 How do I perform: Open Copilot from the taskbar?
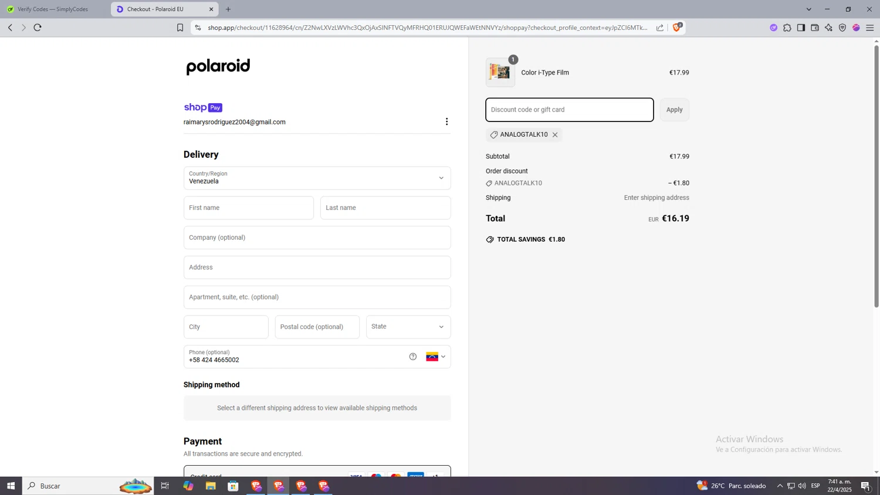tap(188, 486)
